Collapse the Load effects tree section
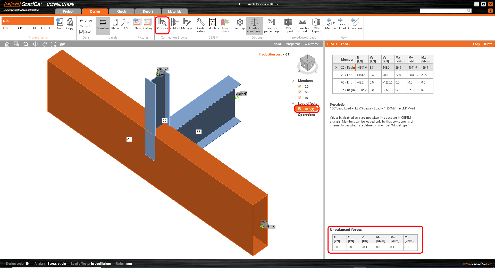The image size is (495, 268). click(x=293, y=103)
